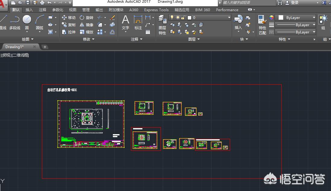
Task: Click the Scale (缩放) tool
Action: tap(86, 32)
